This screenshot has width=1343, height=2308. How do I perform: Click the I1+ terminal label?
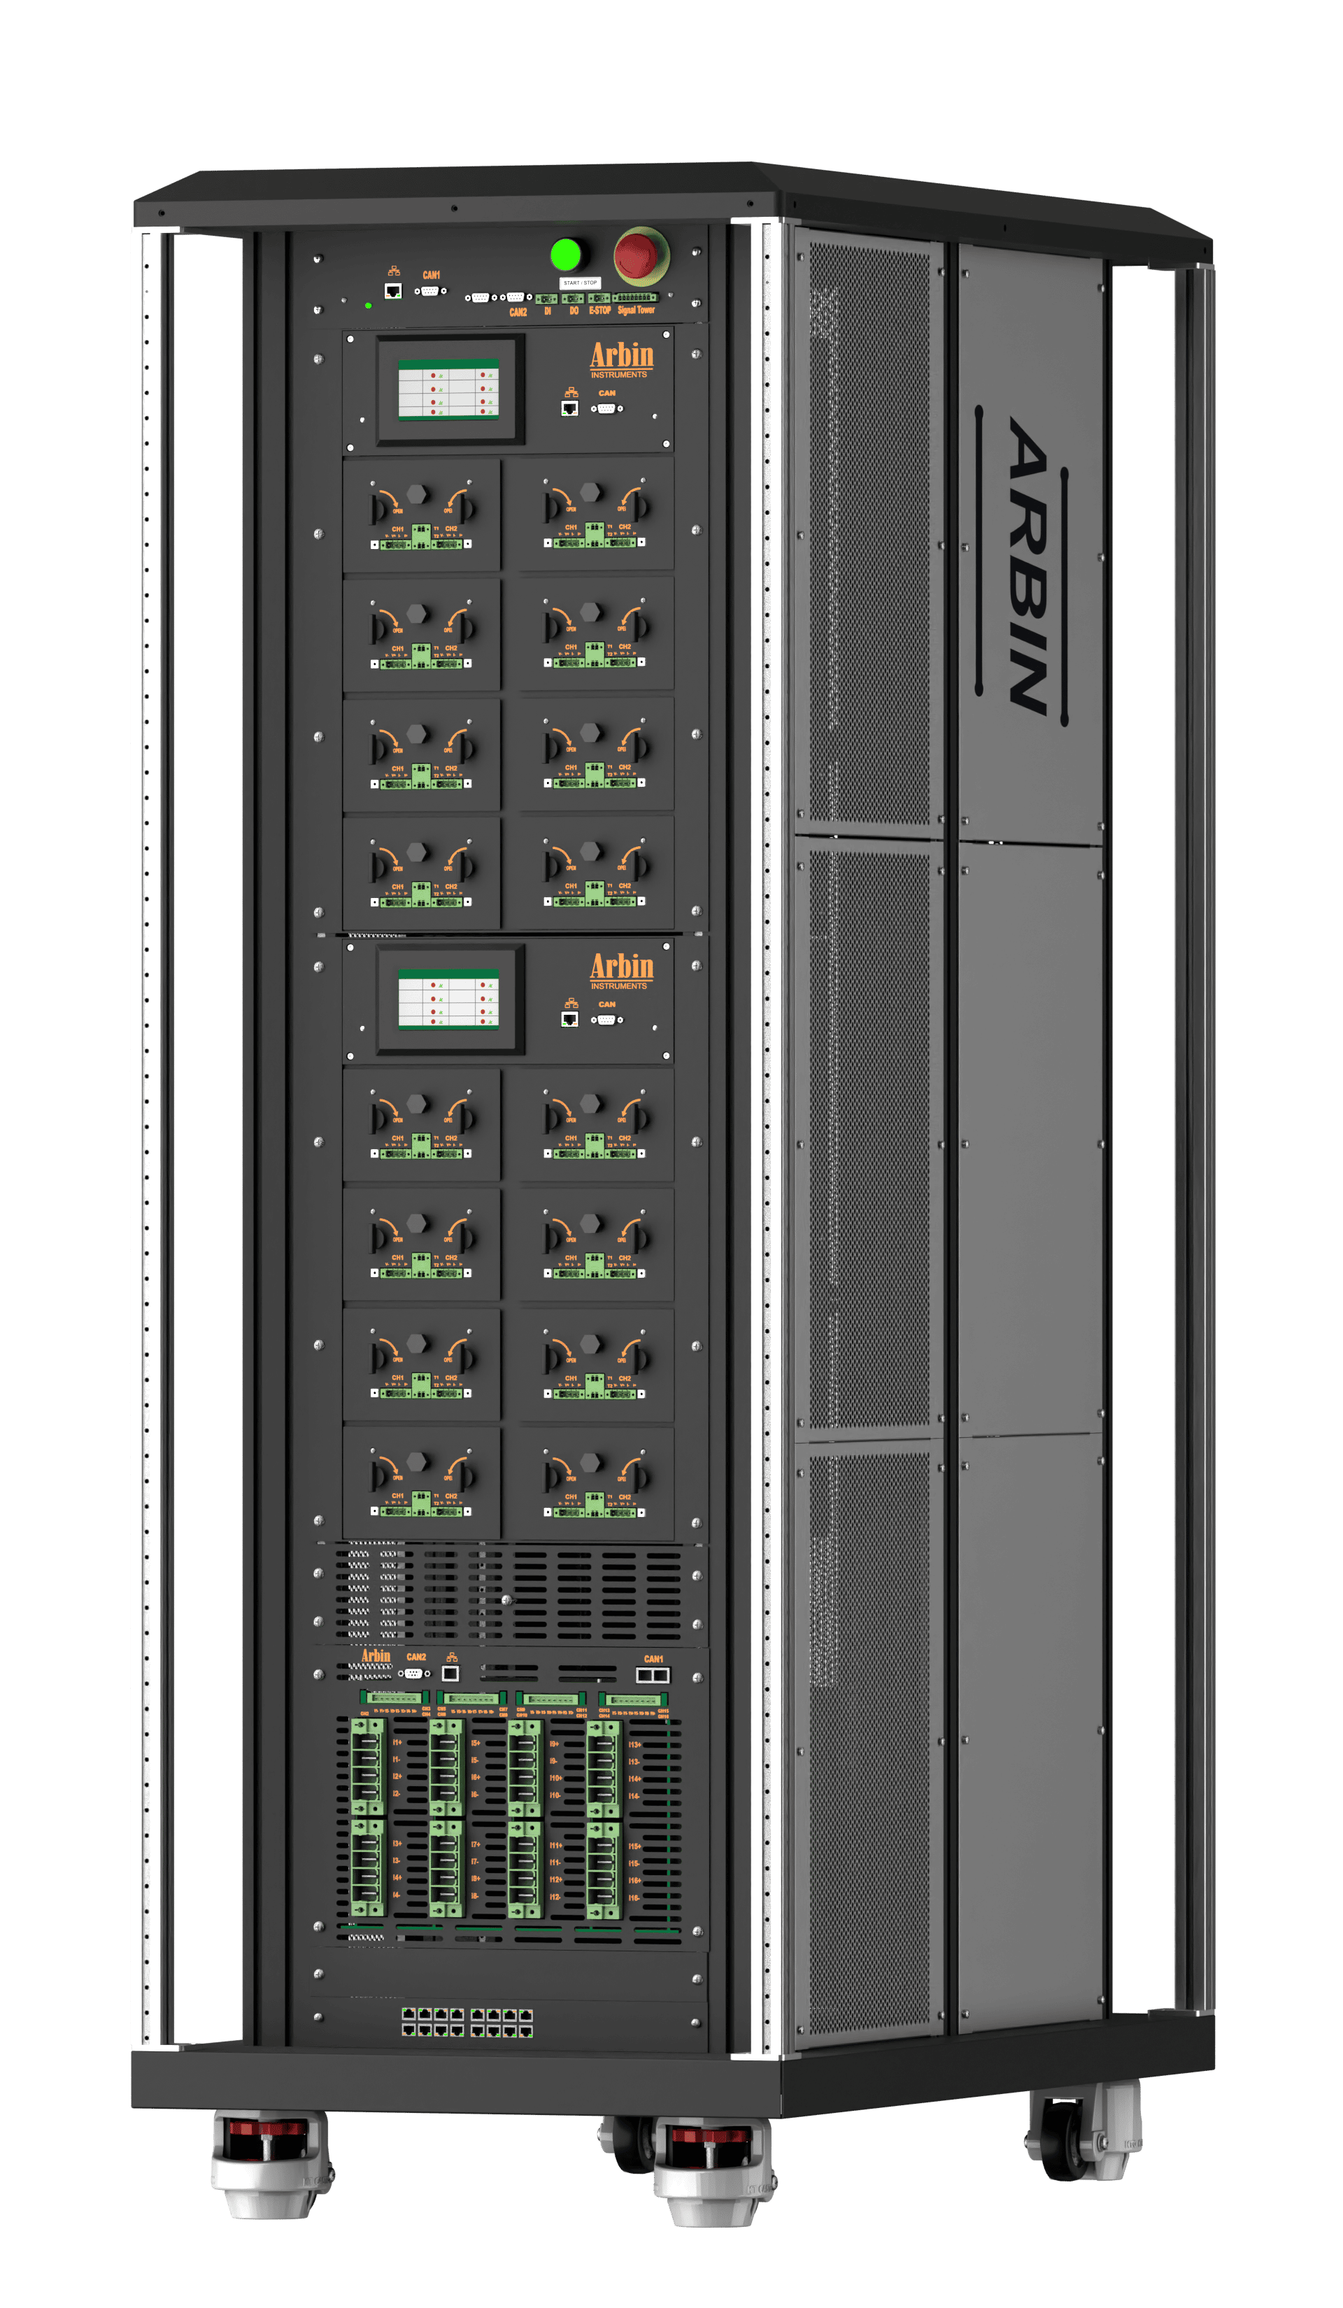click(x=397, y=1743)
